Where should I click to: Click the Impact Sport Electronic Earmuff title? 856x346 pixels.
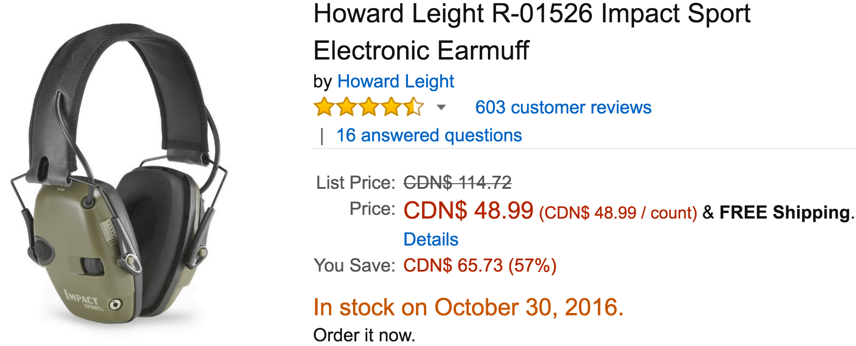click(532, 32)
